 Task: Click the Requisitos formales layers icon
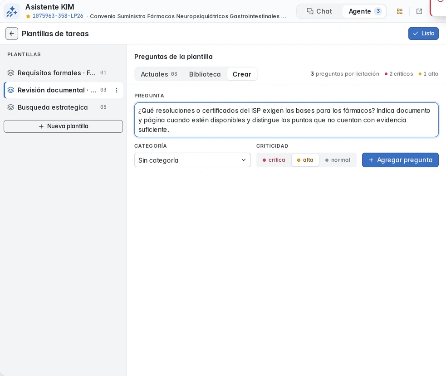[10, 72]
